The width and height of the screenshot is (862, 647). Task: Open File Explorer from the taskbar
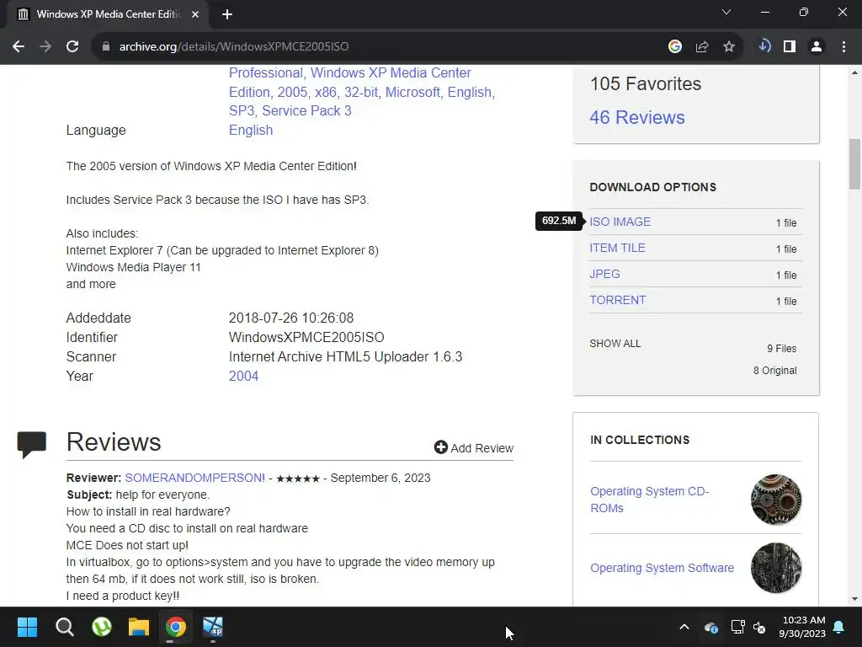pos(139,627)
